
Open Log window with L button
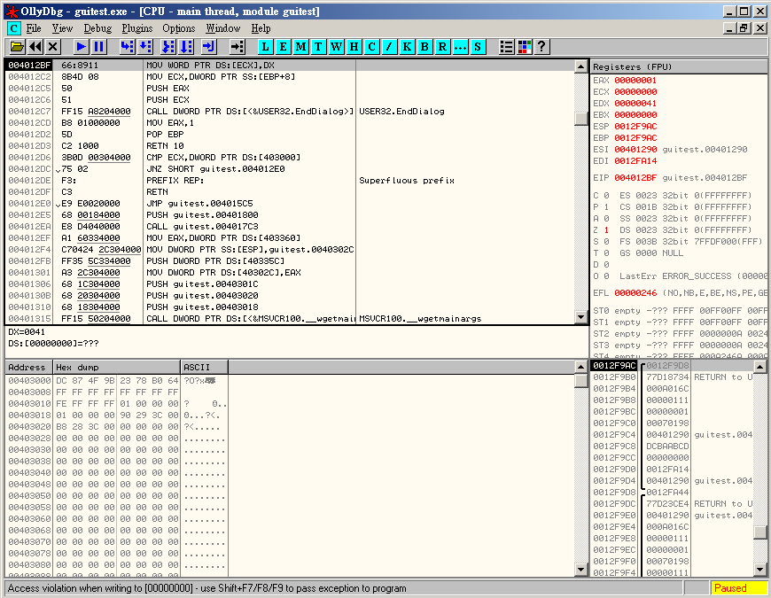point(266,46)
